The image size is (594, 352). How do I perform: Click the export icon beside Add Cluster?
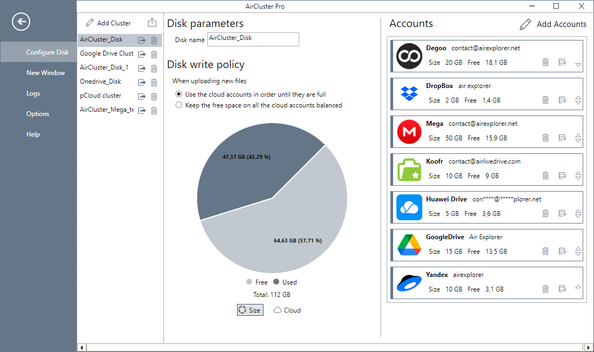point(153,22)
